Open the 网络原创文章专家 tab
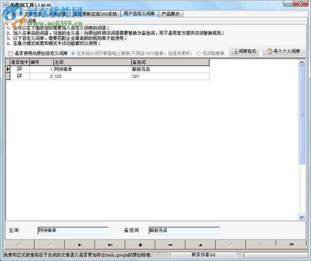Viewport: 311px width, 261px height. (24, 14)
